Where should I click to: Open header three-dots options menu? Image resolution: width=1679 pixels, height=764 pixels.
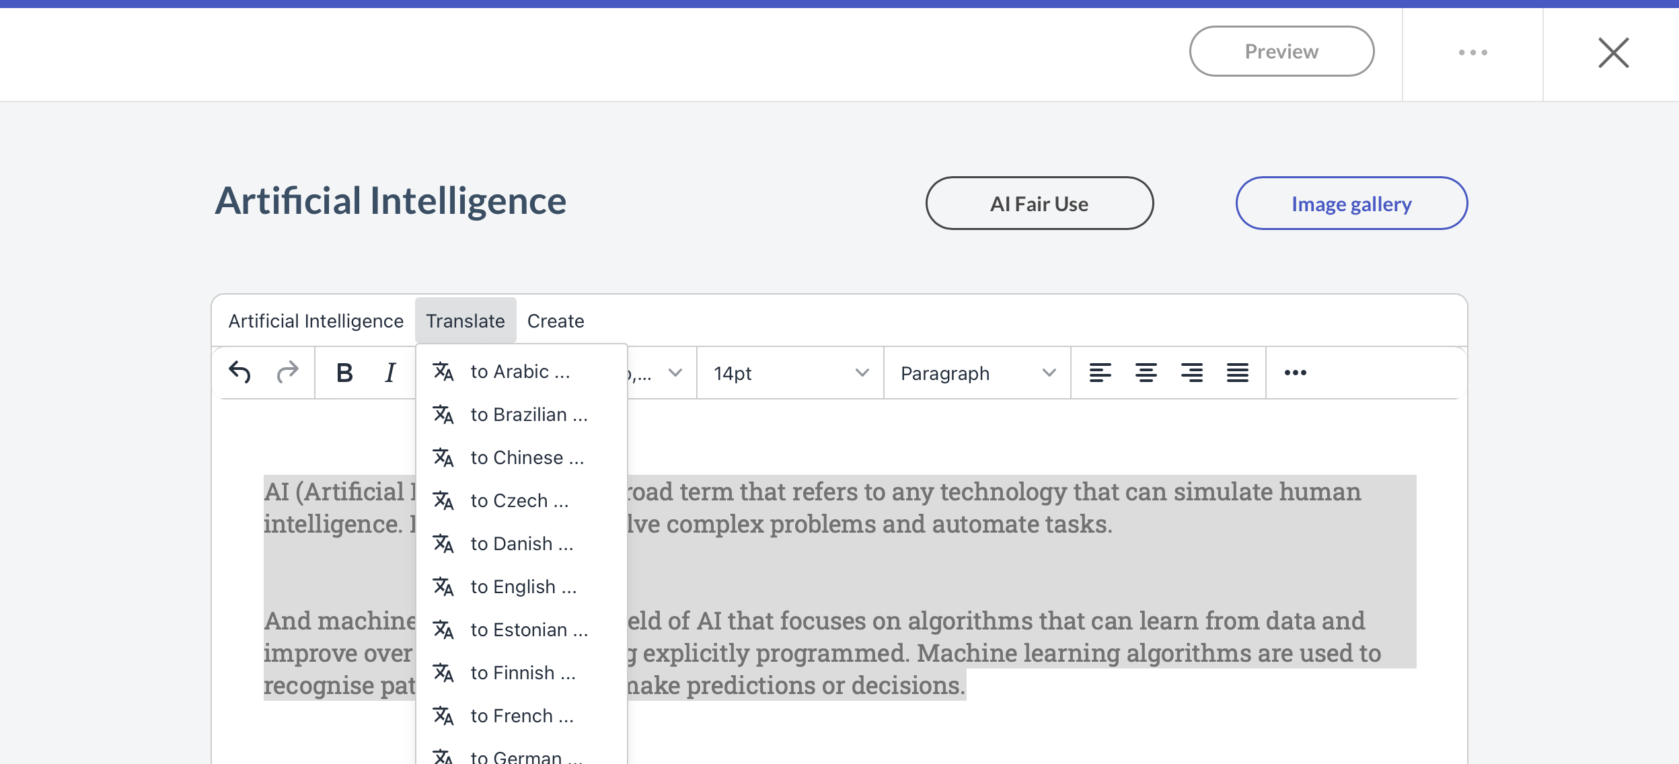(x=1472, y=52)
